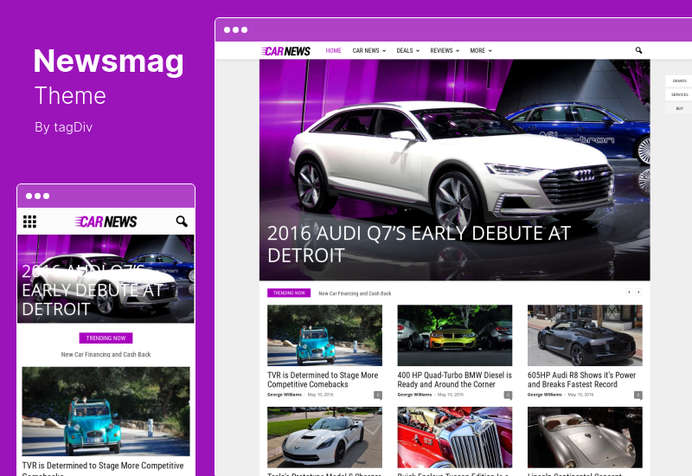Open the 2016 Audi Q7's Early Debute headline

[419, 244]
